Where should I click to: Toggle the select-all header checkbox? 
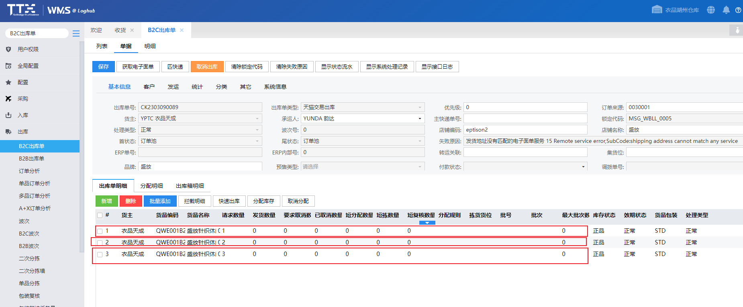(x=100, y=216)
